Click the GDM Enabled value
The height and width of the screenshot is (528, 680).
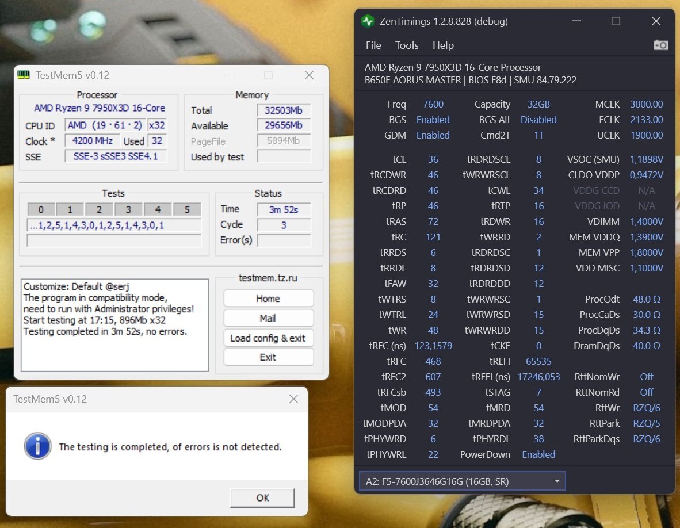[x=433, y=135]
